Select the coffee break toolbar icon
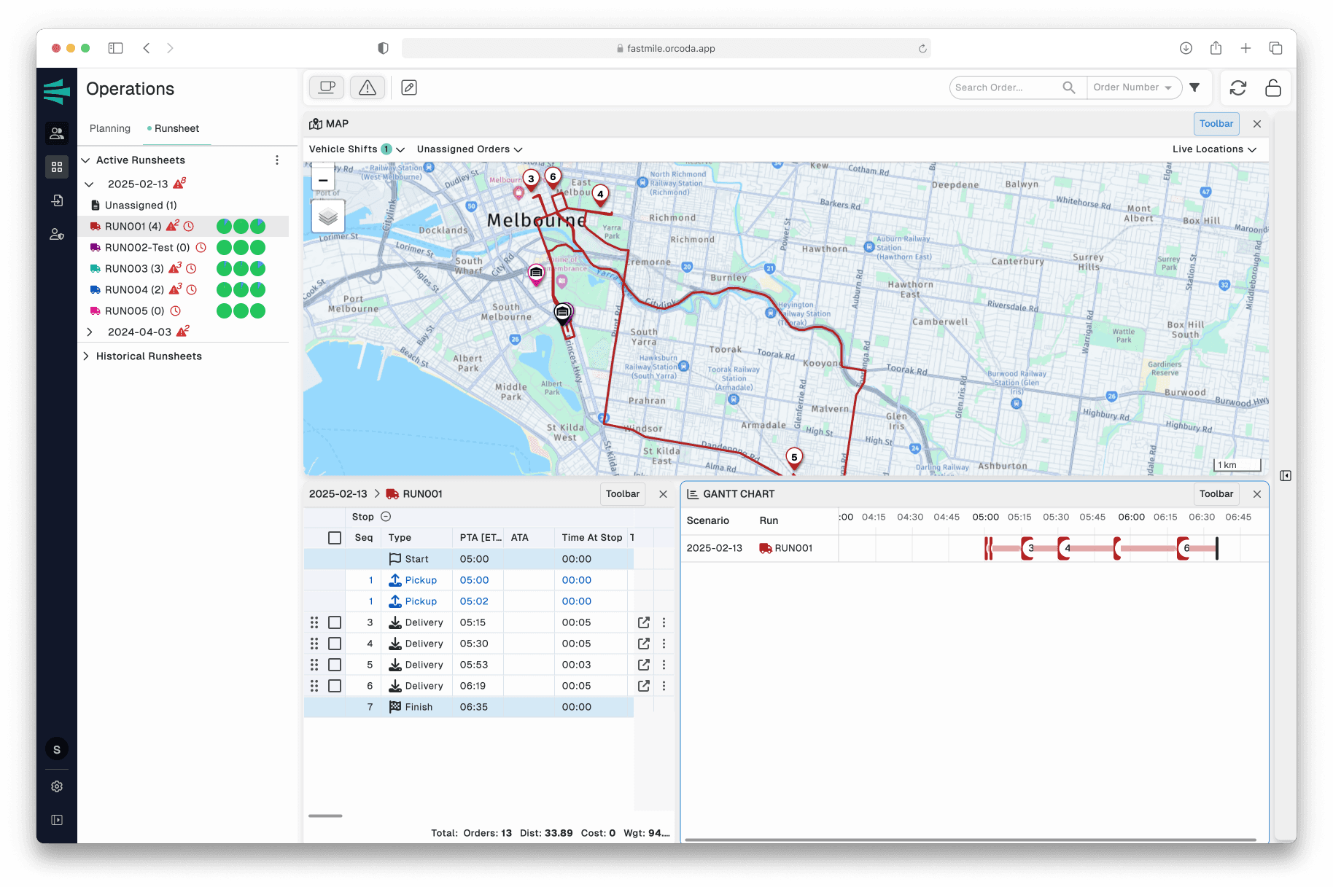The width and height of the screenshot is (1333, 887). 326,87
